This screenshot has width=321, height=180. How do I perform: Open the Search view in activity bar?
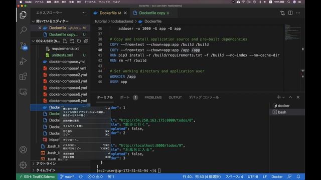(x=23, y=30)
